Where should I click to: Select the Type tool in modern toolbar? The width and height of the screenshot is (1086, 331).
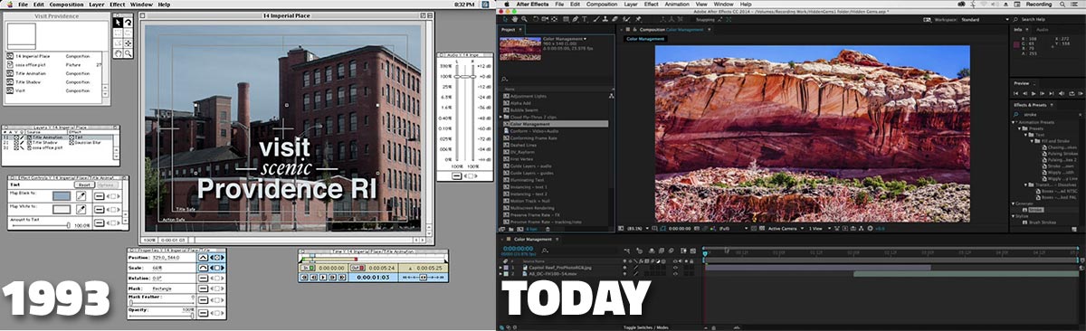pyautogui.click(x=585, y=19)
